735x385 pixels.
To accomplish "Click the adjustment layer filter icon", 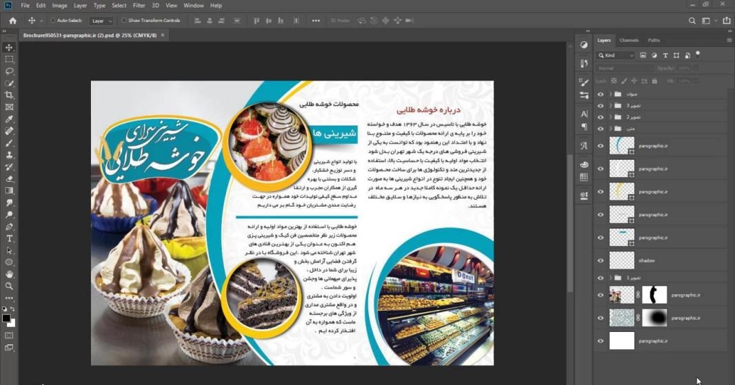I will [654, 55].
